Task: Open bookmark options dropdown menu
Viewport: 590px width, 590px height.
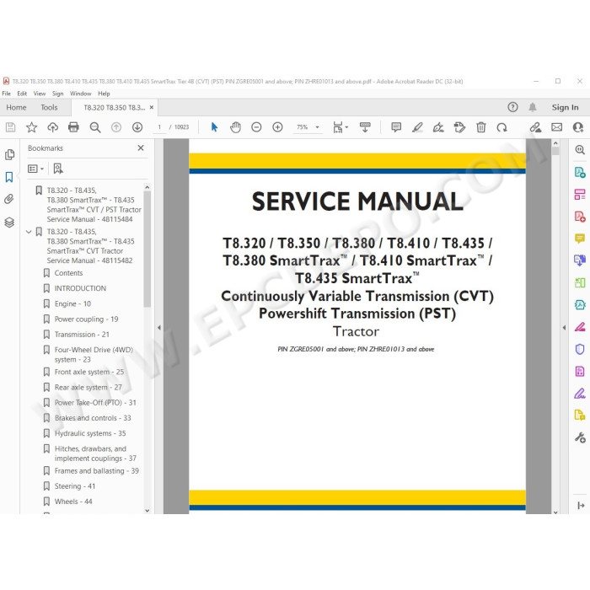Action: (35, 169)
